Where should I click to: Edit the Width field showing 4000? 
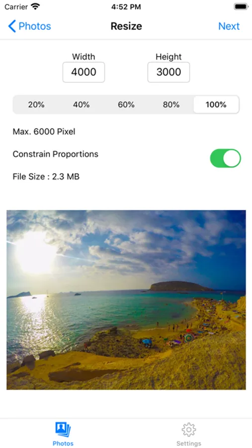coord(84,72)
